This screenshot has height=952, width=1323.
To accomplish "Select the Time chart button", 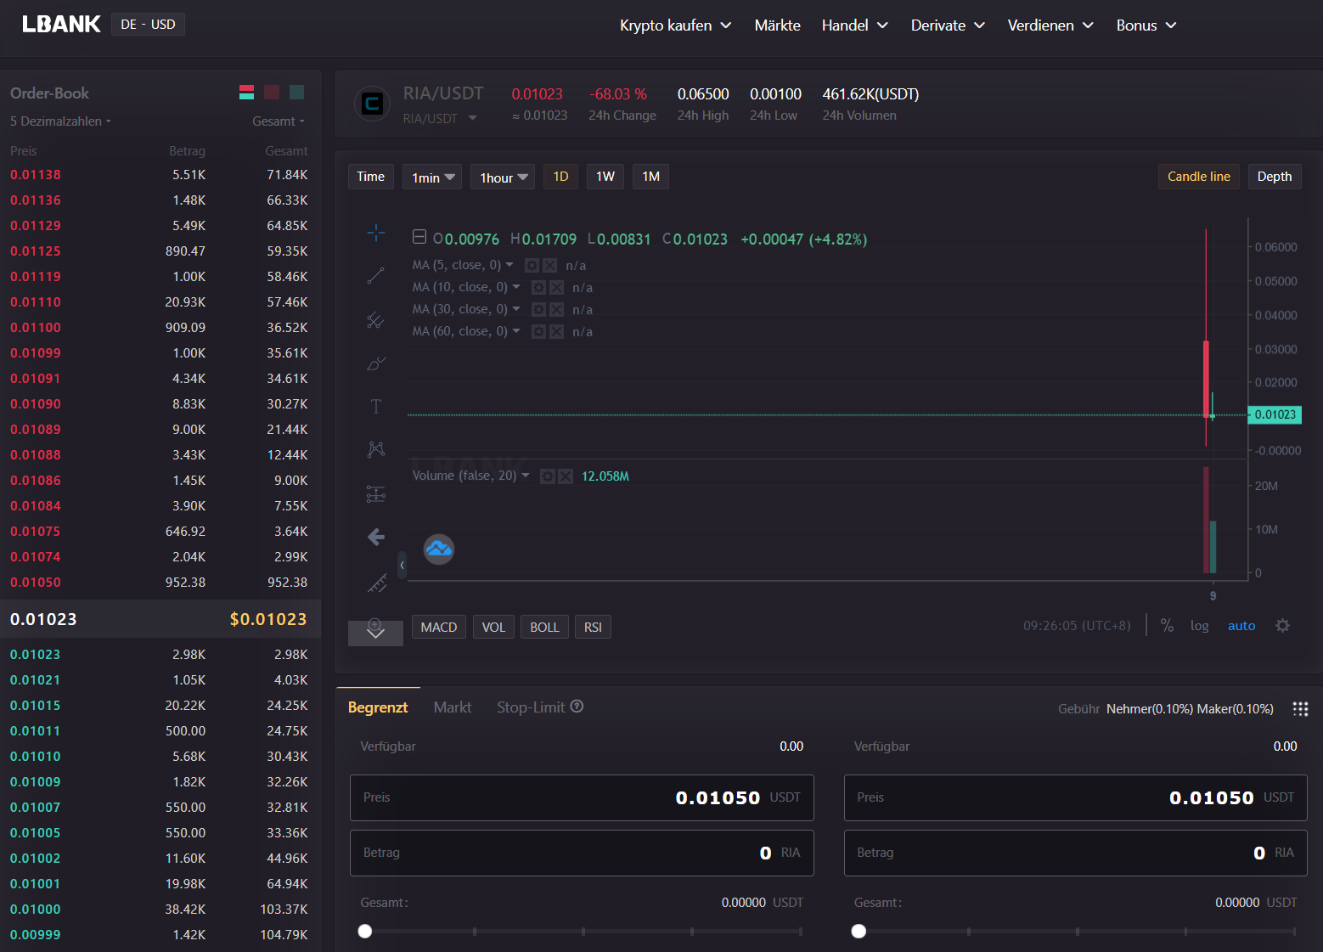I will coord(370,177).
